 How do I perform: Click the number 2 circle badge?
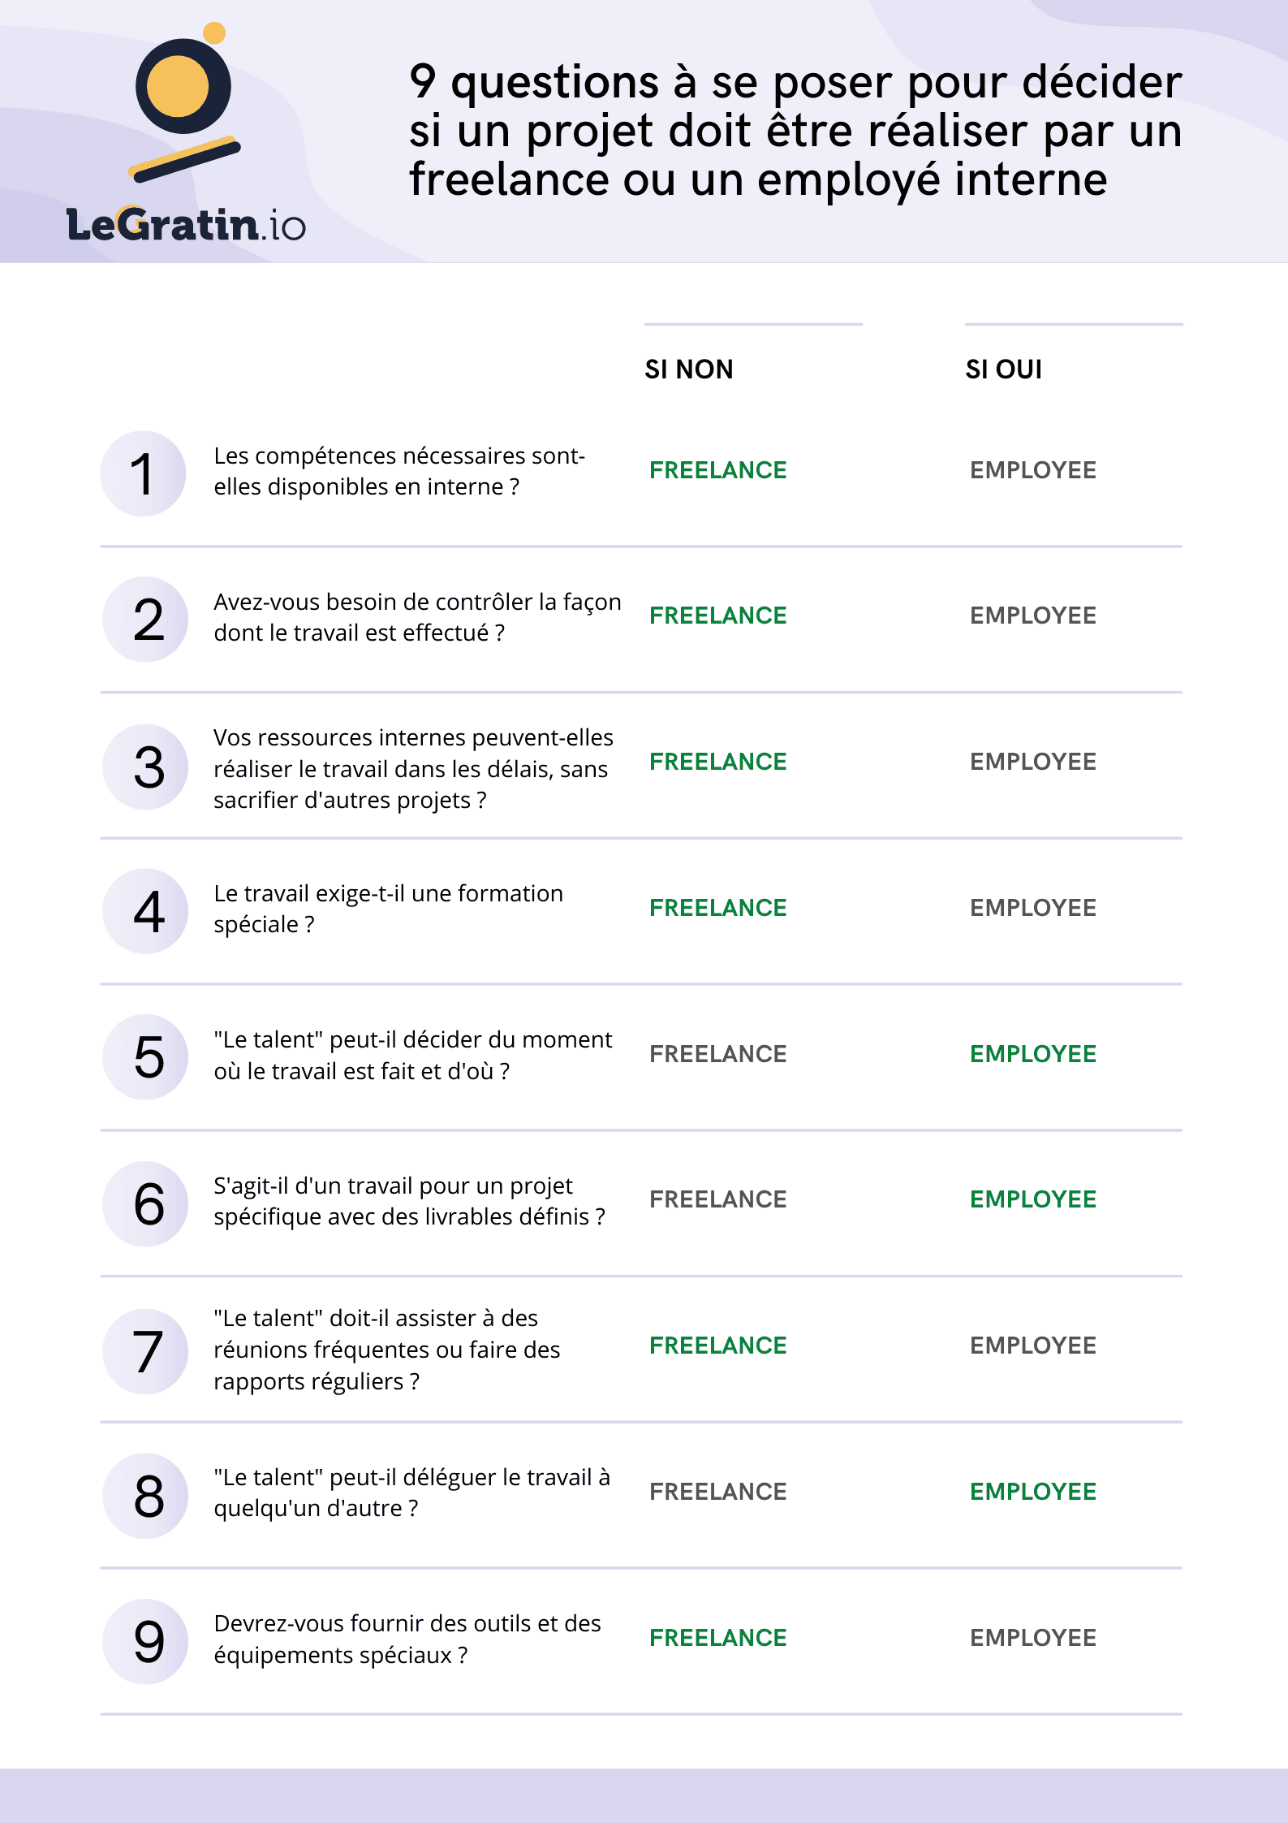tap(146, 620)
